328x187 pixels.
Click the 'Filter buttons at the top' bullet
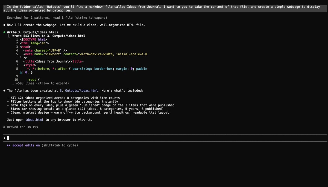coord(62,102)
